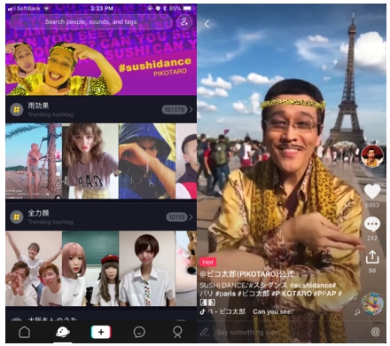
Task: Open the 全力顔 trending hashtag
Action: point(101,216)
